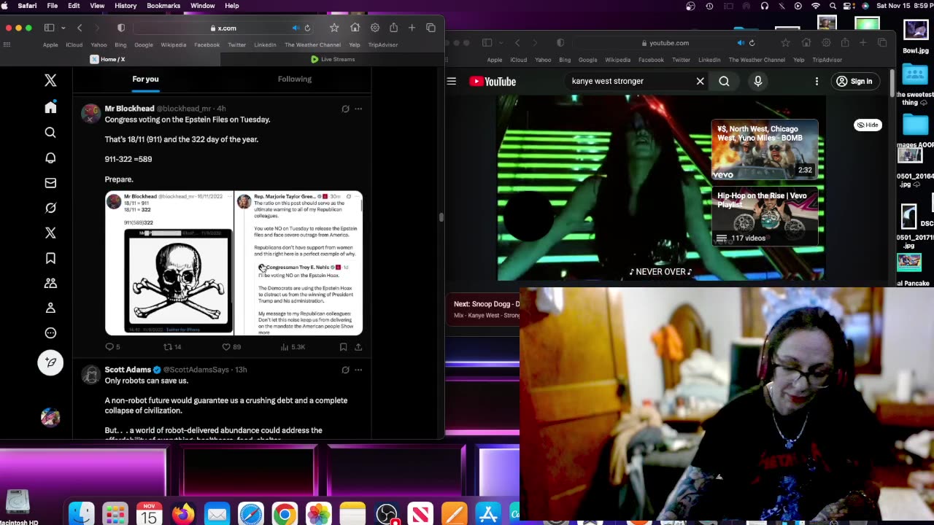The image size is (934, 525).
Task: Click the YouTube search text field
Action: 629,81
